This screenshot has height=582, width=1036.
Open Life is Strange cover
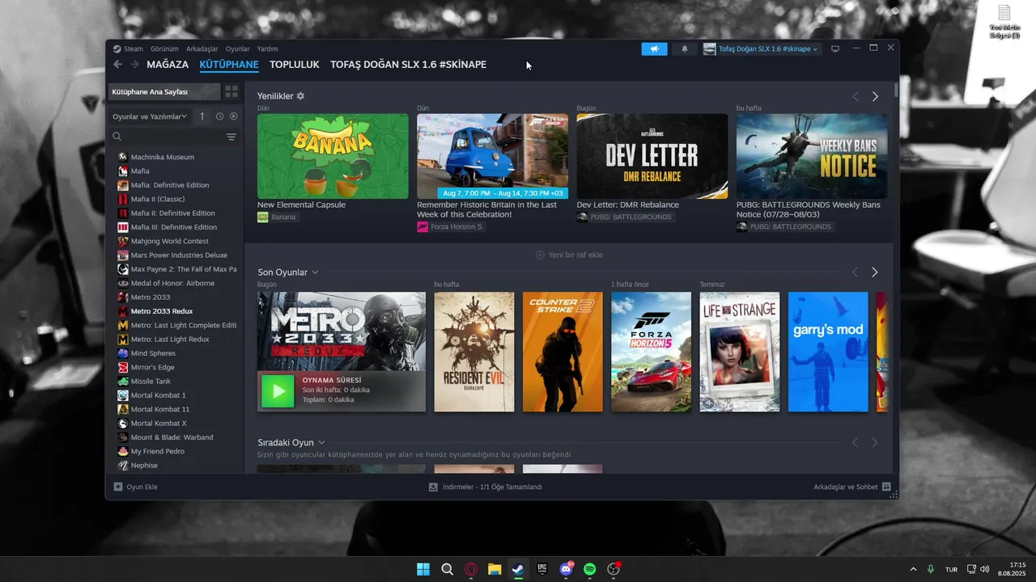click(x=740, y=352)
